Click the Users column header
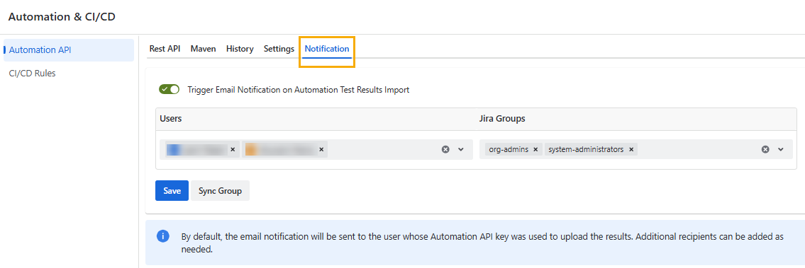Image resolution: width=805 pixels, height=268 pixels. tap(171, 119)
